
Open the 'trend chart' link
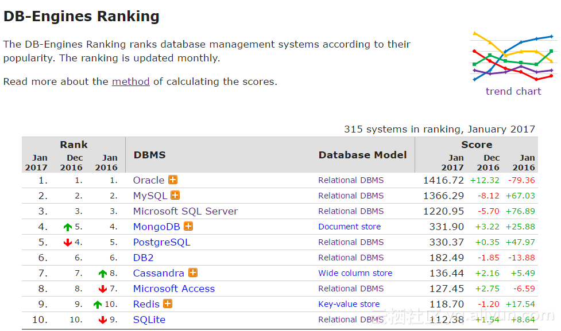coord(513,92)
